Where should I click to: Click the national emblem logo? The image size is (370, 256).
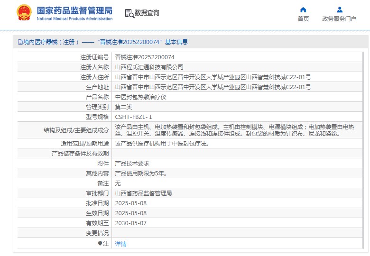coord(24,12)
